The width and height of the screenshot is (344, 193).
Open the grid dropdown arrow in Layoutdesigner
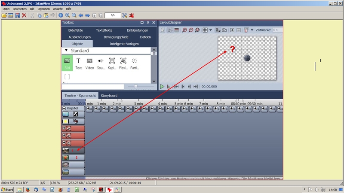click(211, 30)
